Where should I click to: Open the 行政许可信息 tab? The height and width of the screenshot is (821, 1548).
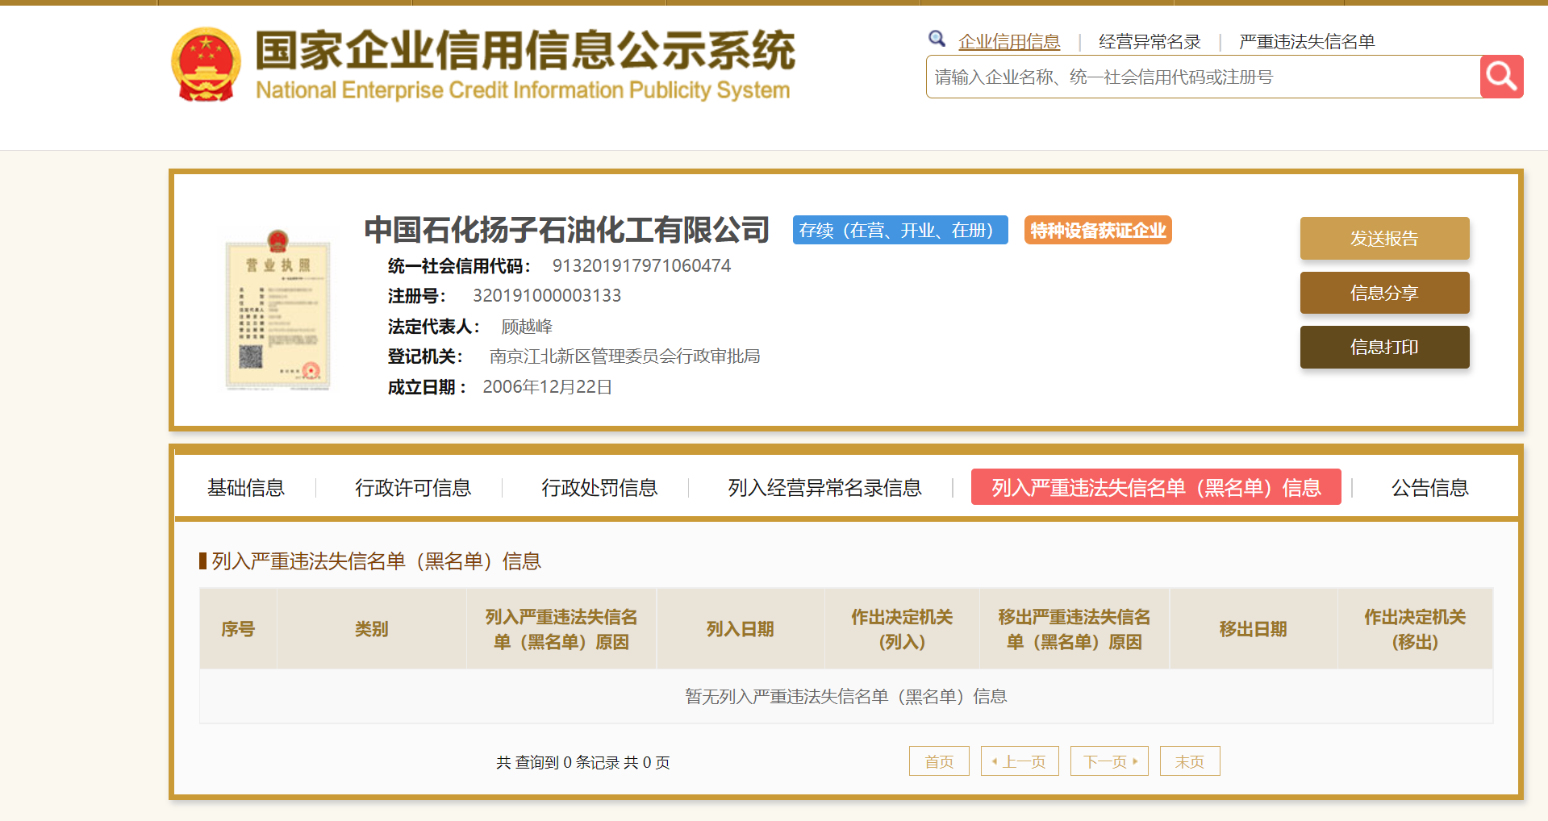(x=413, y=488)
